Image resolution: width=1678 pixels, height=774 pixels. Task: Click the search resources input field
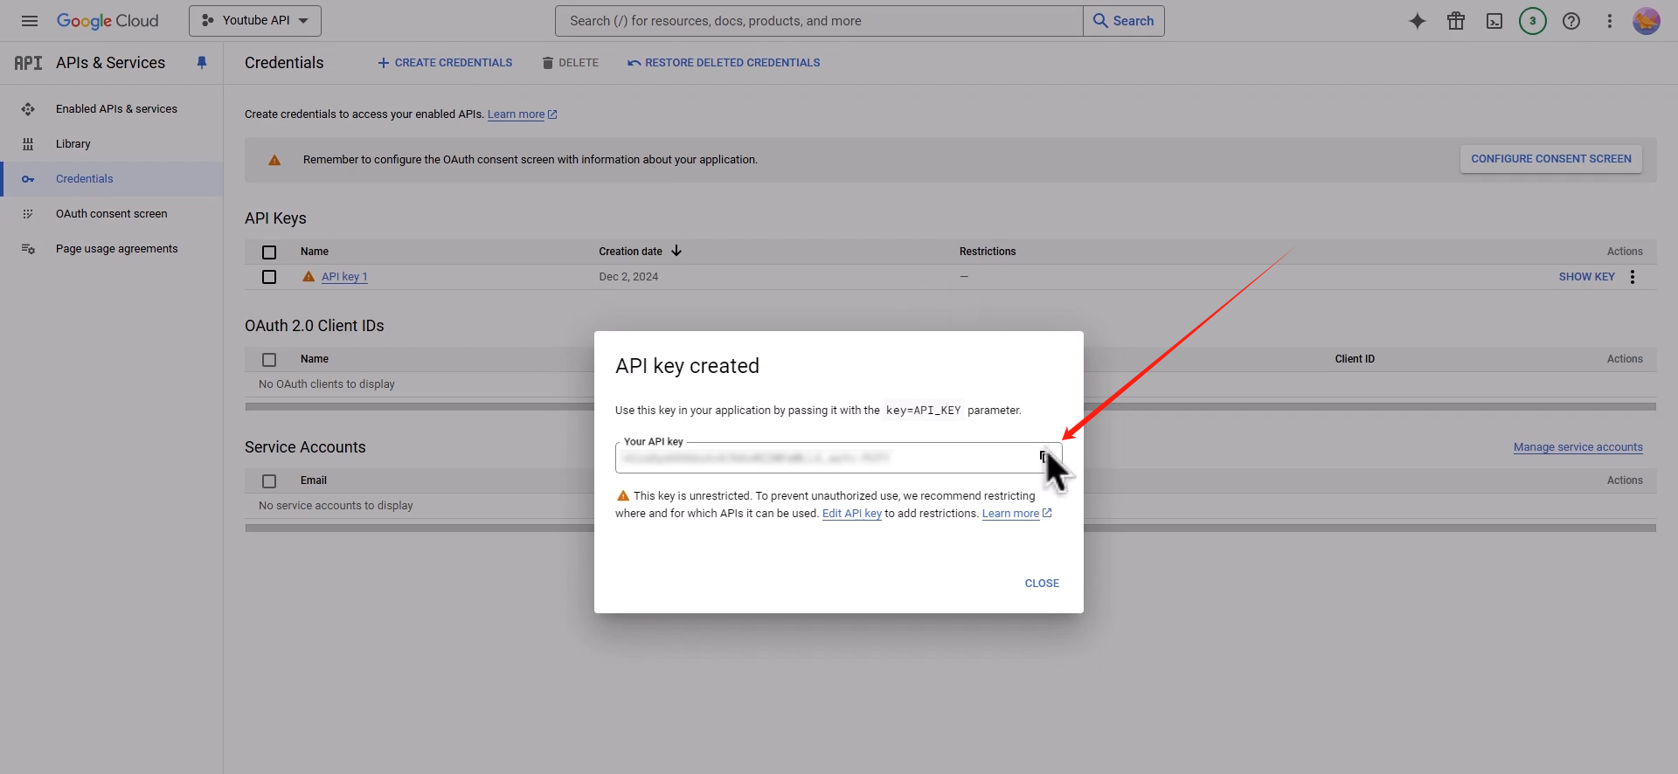tap(818, 21)
